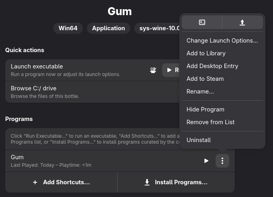
Task: Select Uninstall from the popover menu
Action: pyautogui.click(x=198, y=140)
